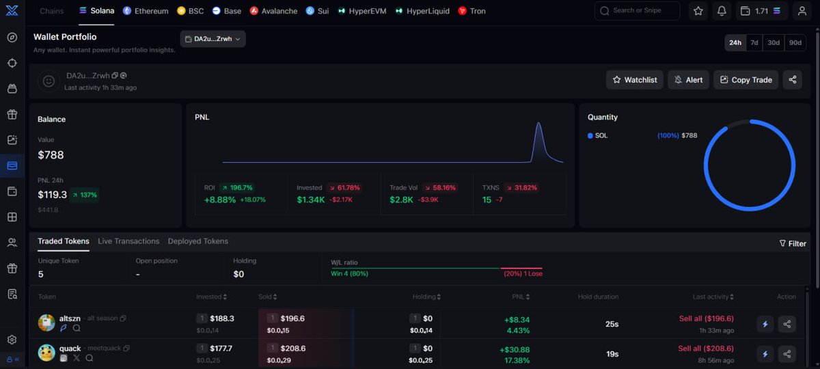Open the second gift box sidebar icon
820x369 pixels.
12,268
